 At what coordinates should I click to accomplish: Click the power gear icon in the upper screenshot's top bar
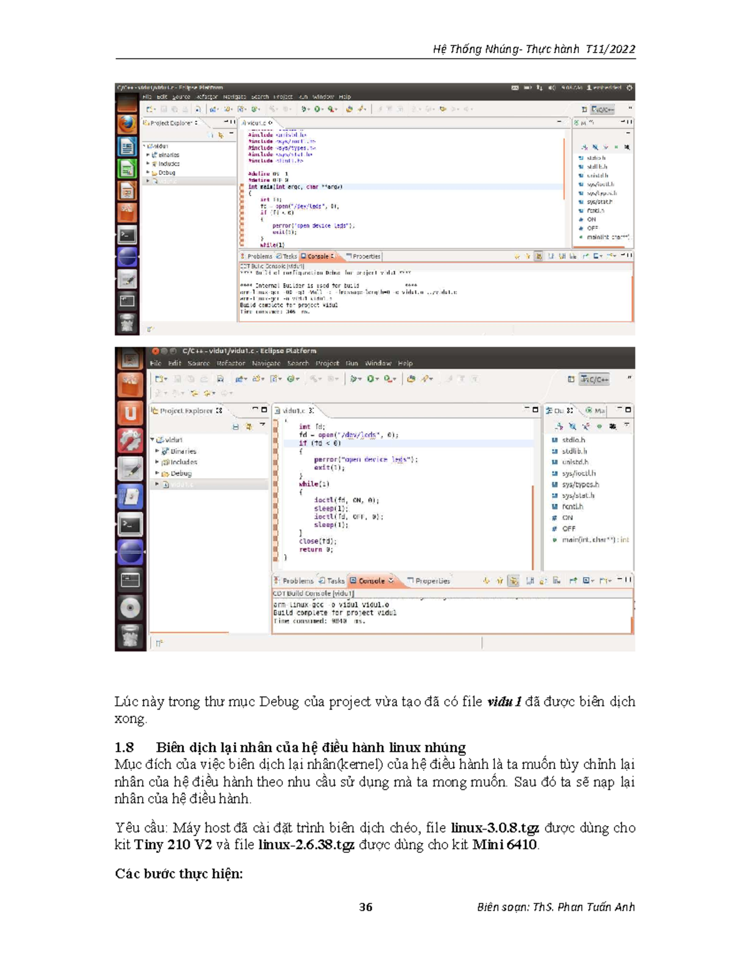(x=630, y=88)
